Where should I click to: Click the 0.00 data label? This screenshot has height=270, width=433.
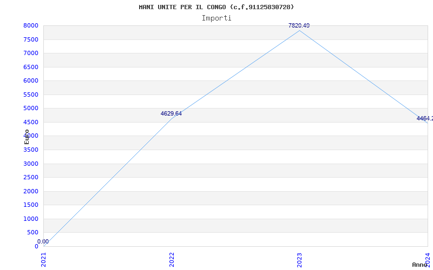[x=43, y=241]
